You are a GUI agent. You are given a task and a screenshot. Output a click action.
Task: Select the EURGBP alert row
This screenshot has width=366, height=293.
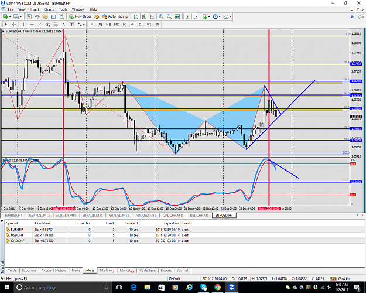pos(184,230)
